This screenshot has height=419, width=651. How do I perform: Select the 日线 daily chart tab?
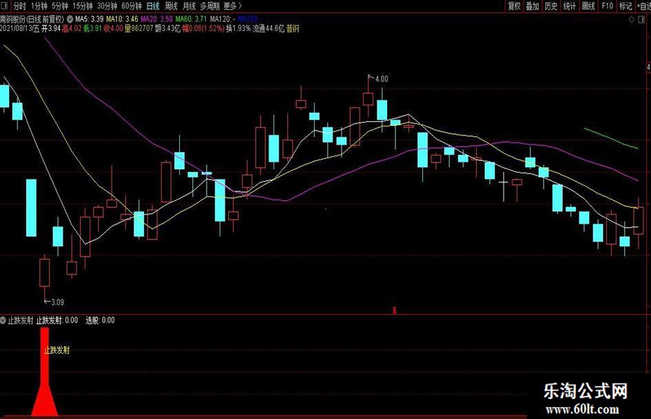[x=153, y=6]
